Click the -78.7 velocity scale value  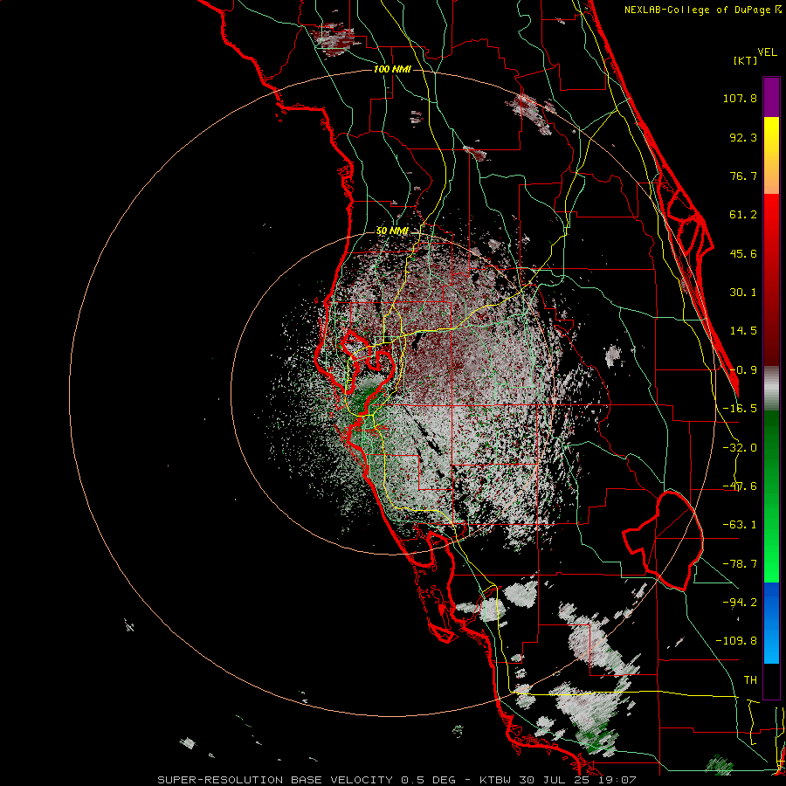click(740, 564)
